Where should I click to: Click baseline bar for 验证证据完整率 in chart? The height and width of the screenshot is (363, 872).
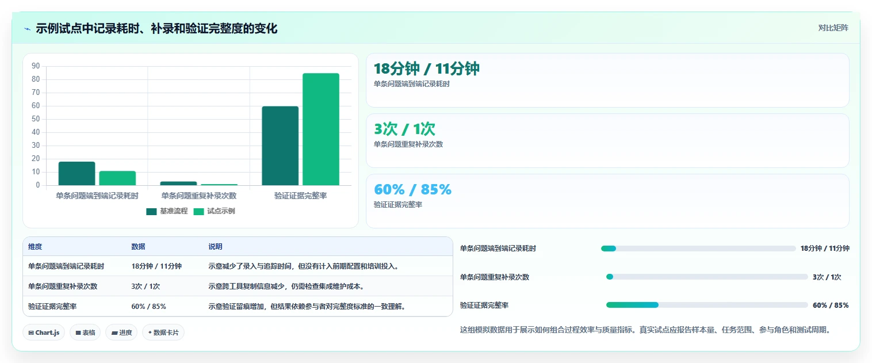[x=280, y=146]
